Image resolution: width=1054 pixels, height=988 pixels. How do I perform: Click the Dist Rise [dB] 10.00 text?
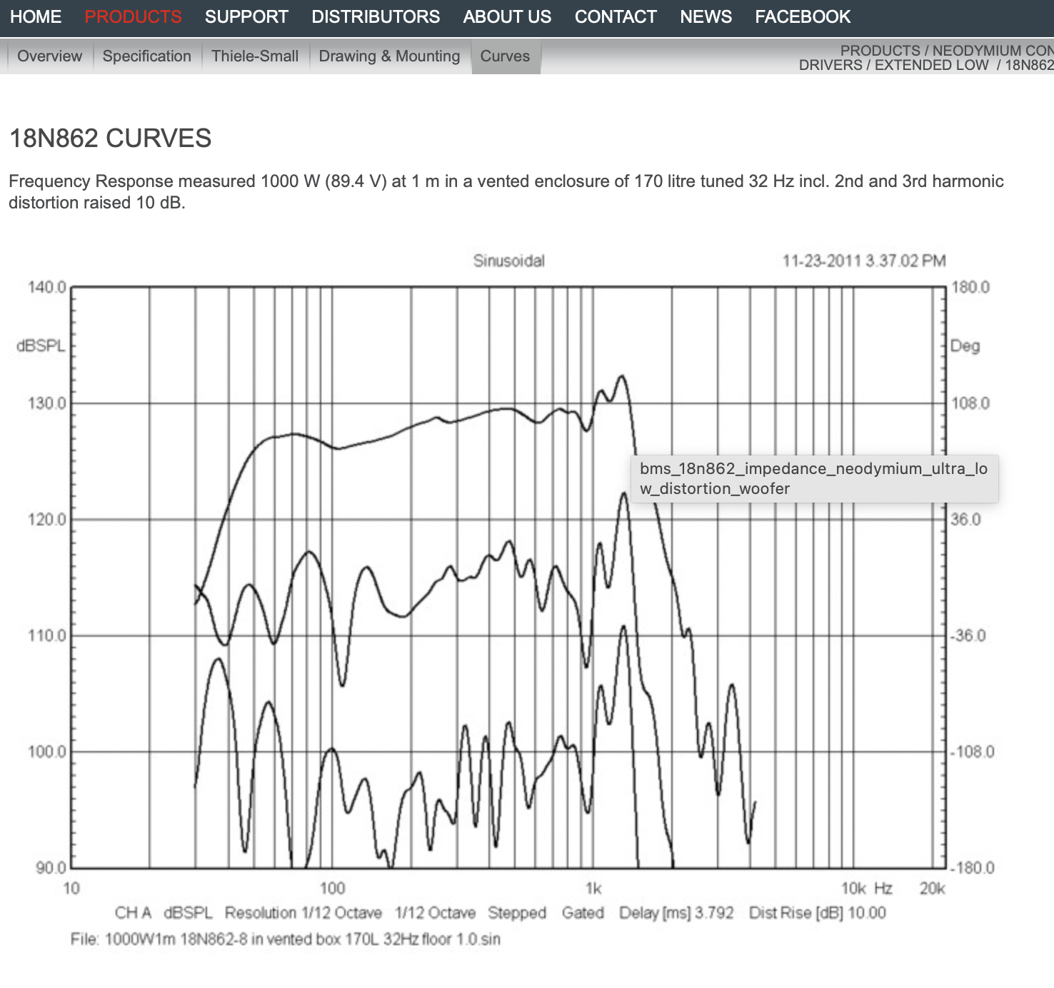[x=817, y=913]
